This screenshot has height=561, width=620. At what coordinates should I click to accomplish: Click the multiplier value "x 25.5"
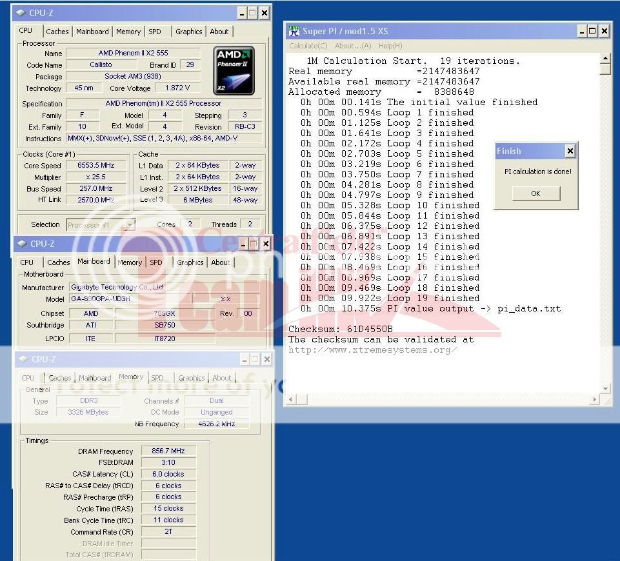tap(96, 177)
